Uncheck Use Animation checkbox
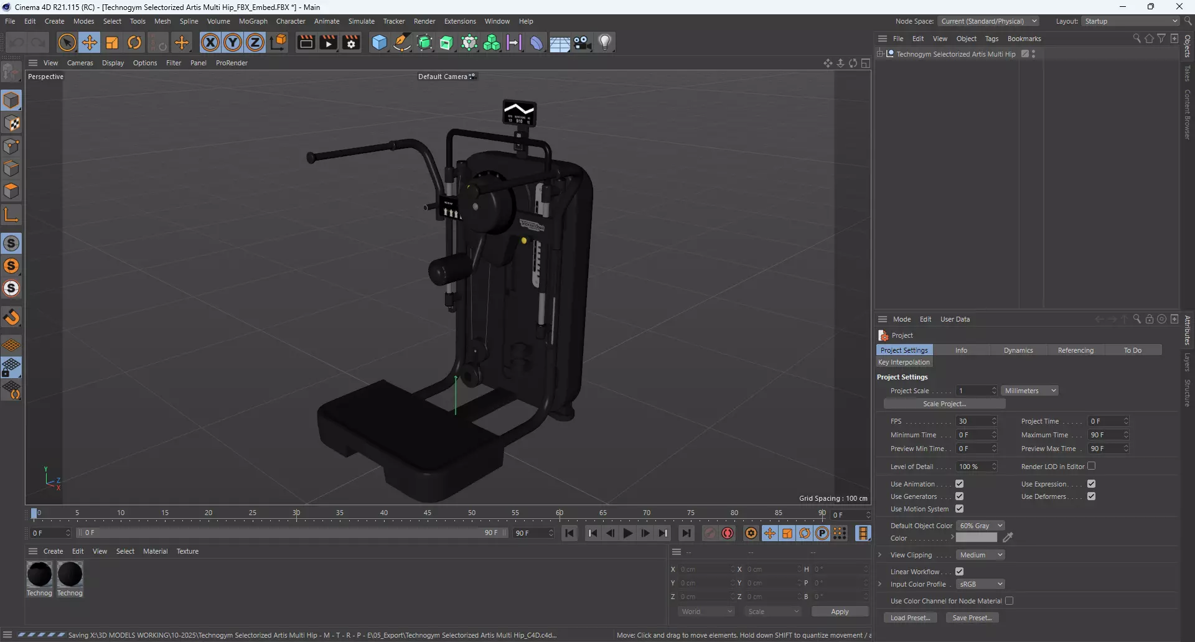The height and width of the screenshot is (642, 1195). click(959, 484)
